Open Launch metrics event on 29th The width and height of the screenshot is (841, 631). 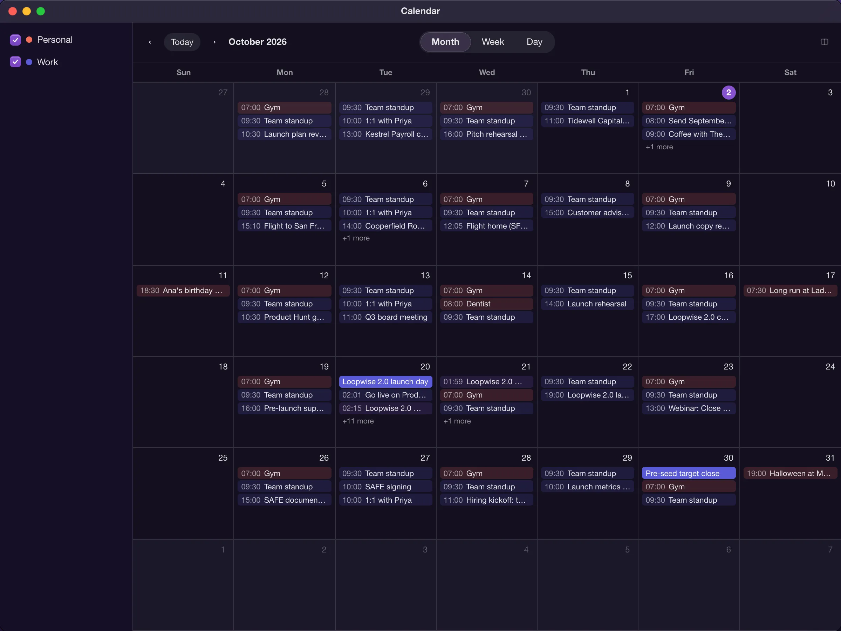[x=587, y=487]
